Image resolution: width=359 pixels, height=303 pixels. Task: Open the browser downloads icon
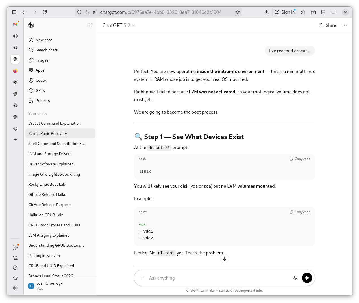click(x=266, y=12)
